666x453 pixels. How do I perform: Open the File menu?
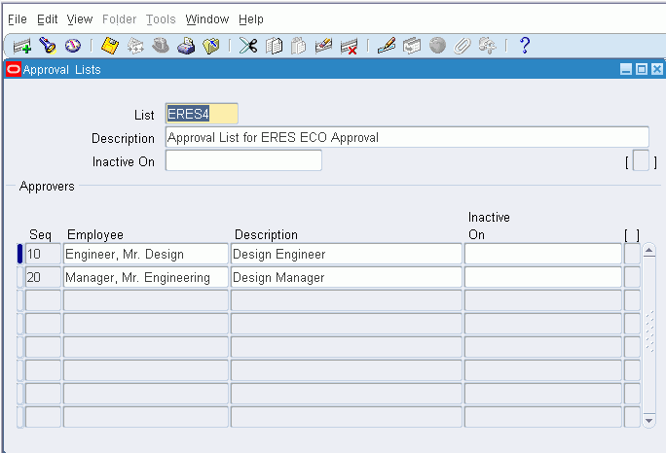pyautogui.click(x=18, y=19)
